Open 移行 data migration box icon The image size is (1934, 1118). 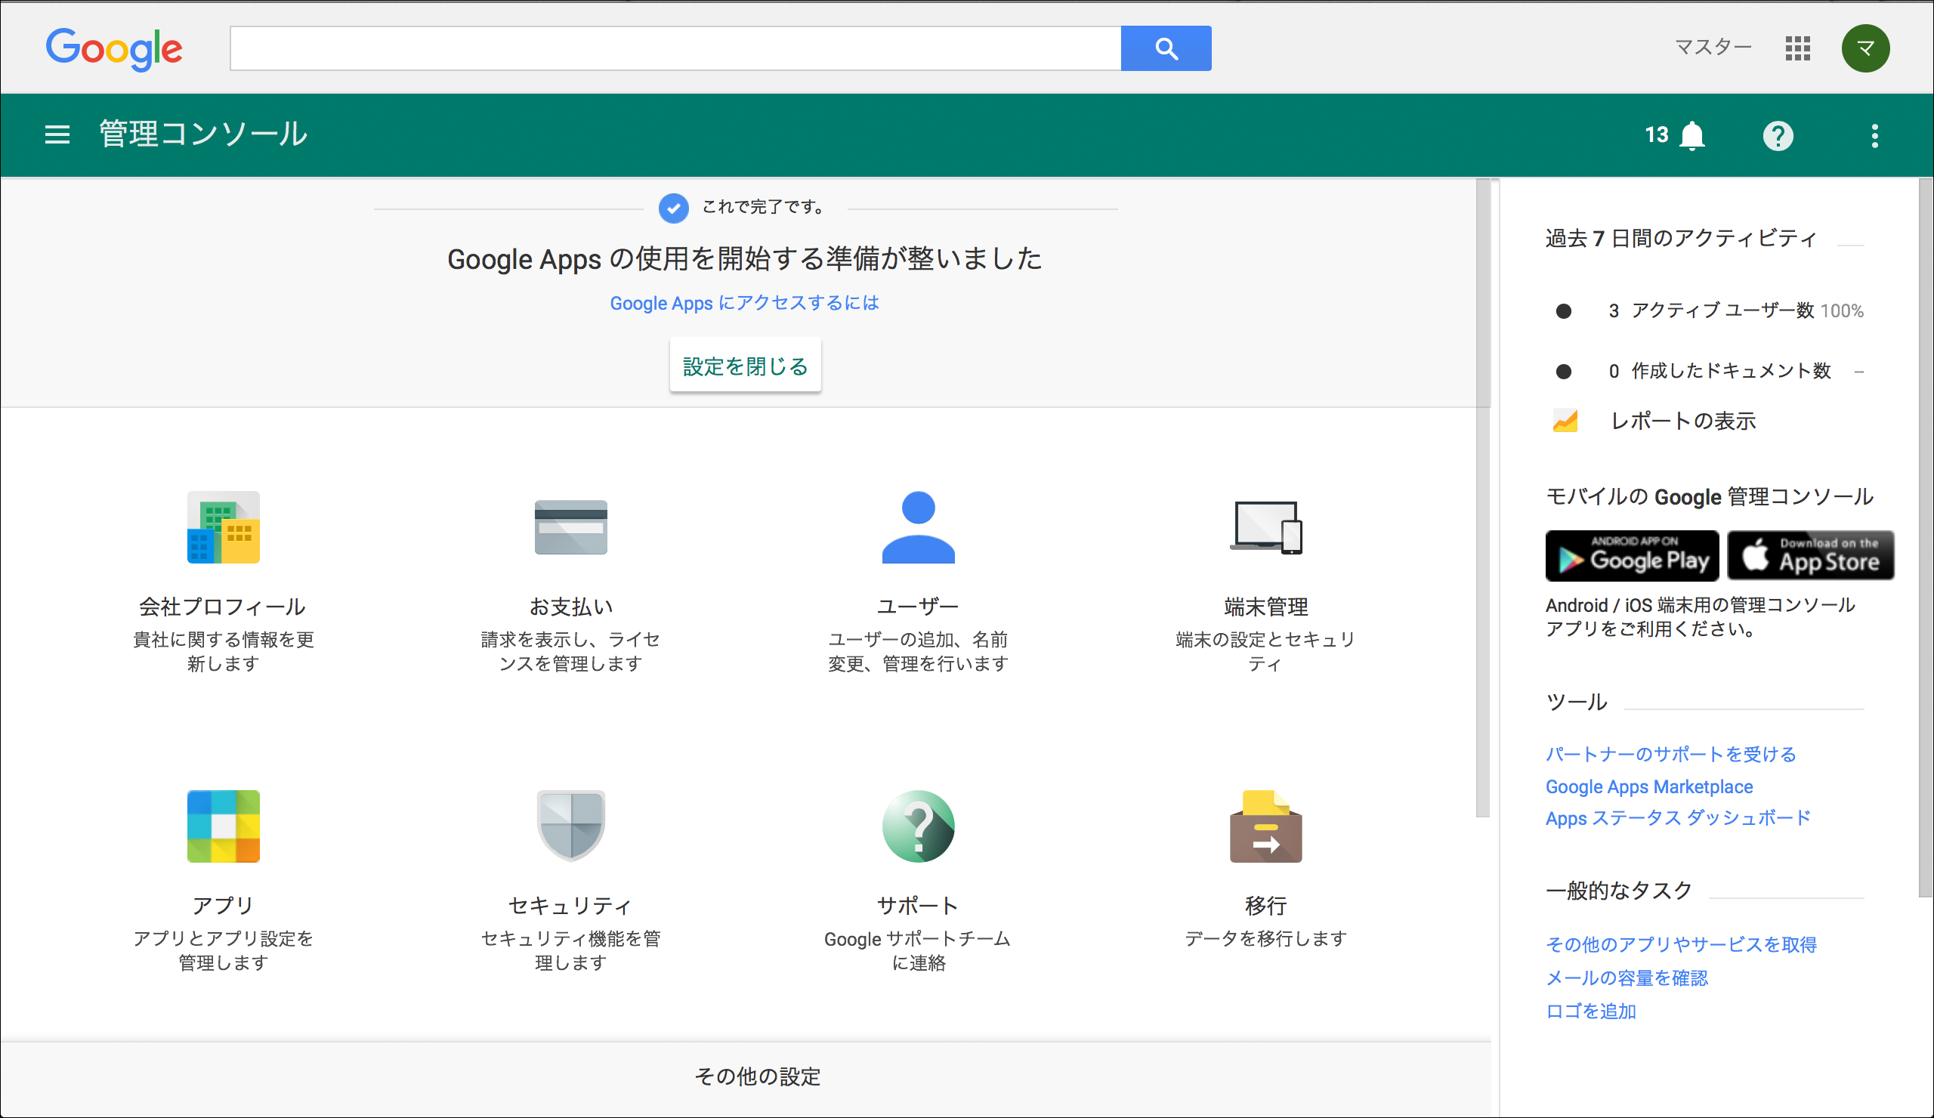coord(1265,826)
